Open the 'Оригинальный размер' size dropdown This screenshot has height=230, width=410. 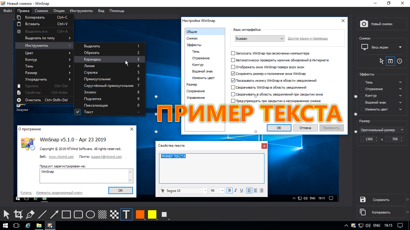click(382, 130)
